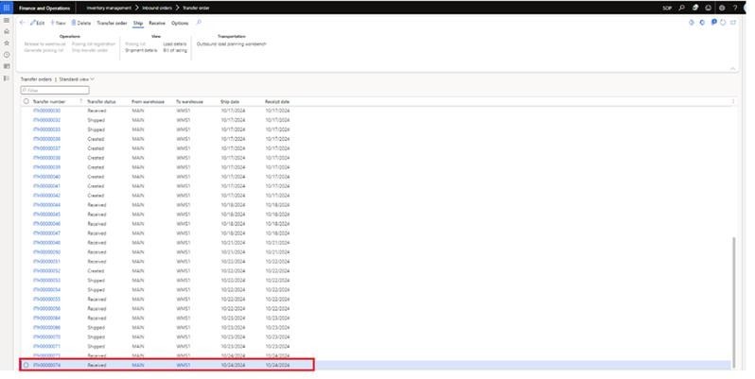Image resolution: width=755 pixels, height=379 pixels.
Task: Select row radio for ITH00000074
Action: (x=26, y=364)
